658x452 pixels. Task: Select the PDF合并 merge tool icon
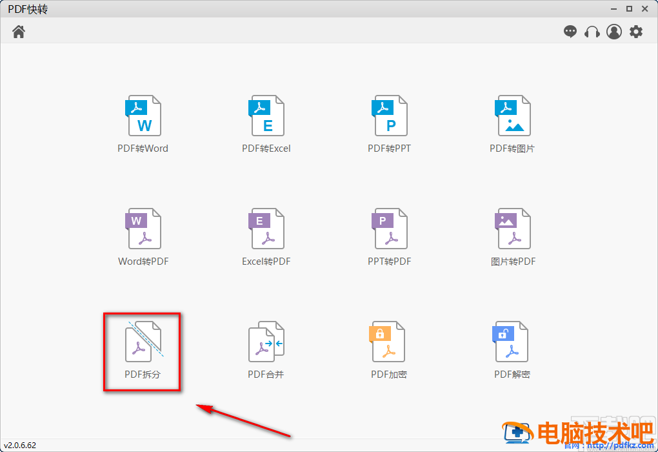266,341
